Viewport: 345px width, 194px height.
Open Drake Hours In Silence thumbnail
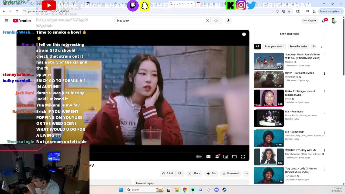tap(269, 98)
